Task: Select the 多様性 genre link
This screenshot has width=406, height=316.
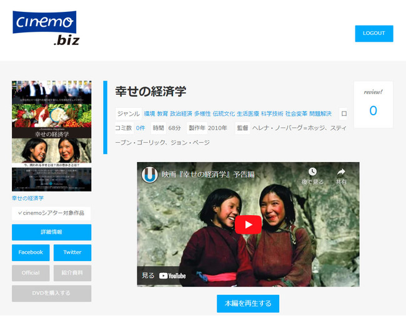Action: tap(202, 113)
